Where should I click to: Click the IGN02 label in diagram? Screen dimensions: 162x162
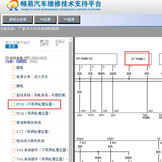coord(80,139)
